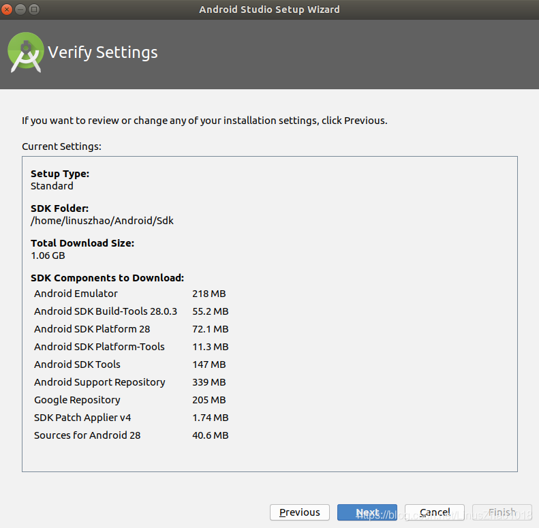The image size is (539, 528).
Task: Click the 55.2 MB size value
Action: [211, 311]
